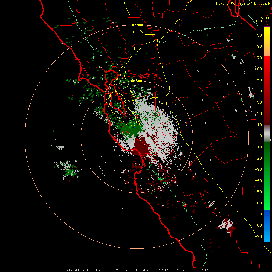Click the -80 value on velocity scale
The height and width of the screenshot is (272, 272).
258,225
